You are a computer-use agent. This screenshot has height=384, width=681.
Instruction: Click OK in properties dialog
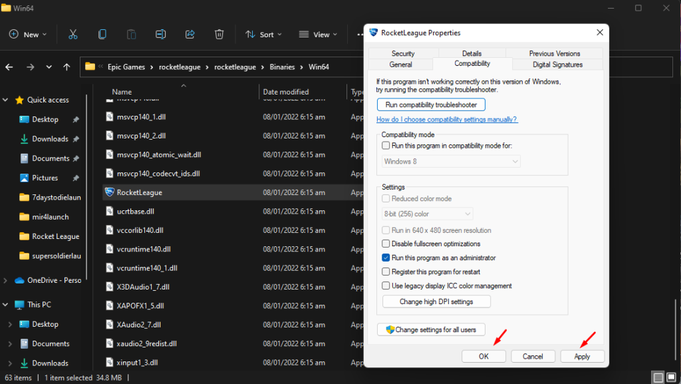pos(483,356)
